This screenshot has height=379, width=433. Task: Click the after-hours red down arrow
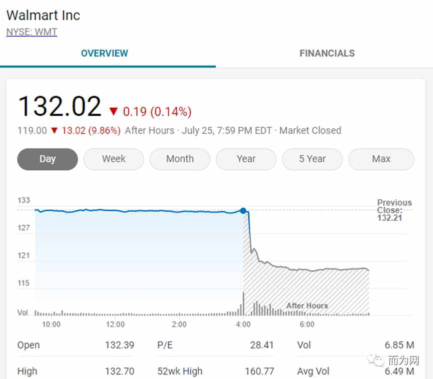point(55,130)
